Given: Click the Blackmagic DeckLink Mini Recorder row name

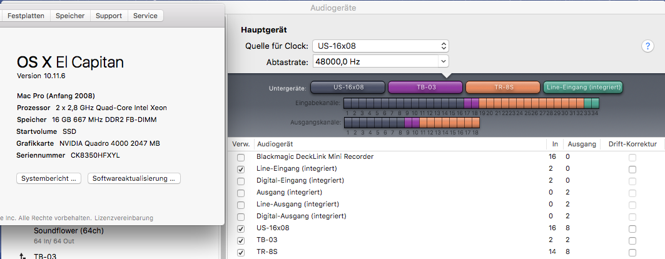Looking at the screenshot, I should (x=315, y=156).
